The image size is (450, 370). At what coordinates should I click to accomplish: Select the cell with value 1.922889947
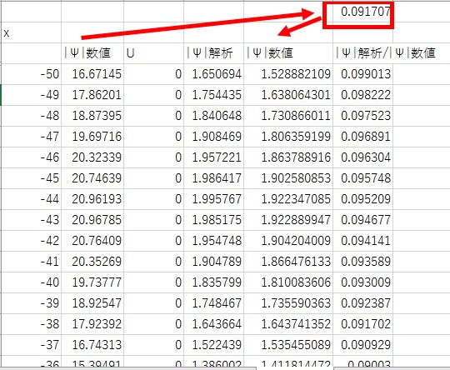point(288,220)
